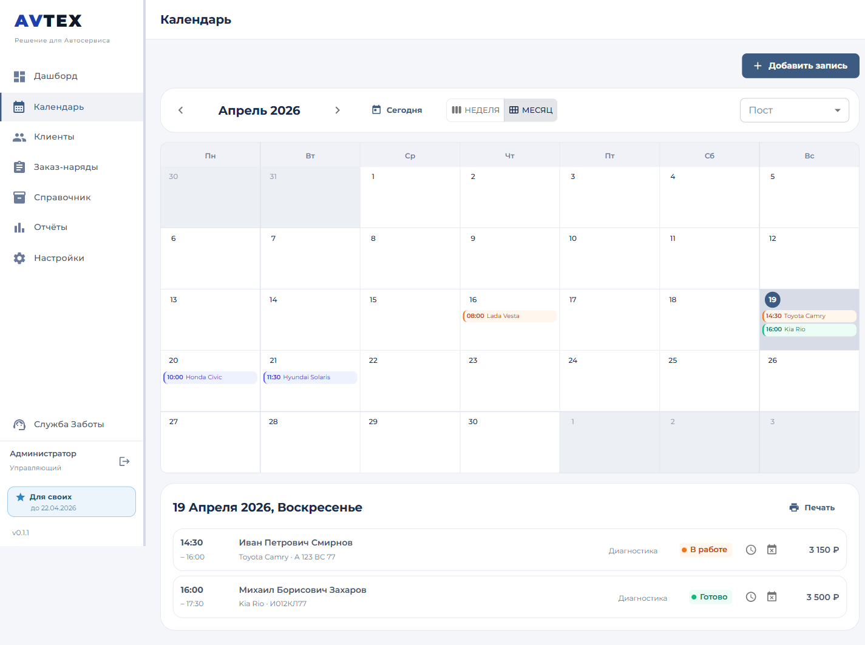
Task: Click clock icon in Kia Rio row
Action: tap(751, 597)
